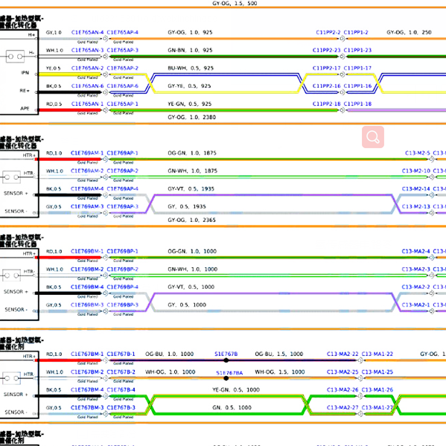The width and height of the screenshot is (446, 446).
Task: Click sensor pin label APE
Action: tap(25, 109)
